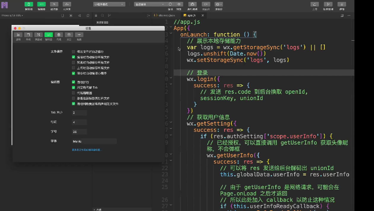Image resolution: width=374 pixels, height=211 pixels.
Task: Click the simulator phone rotate icon
Action: (x=63, y=15)
